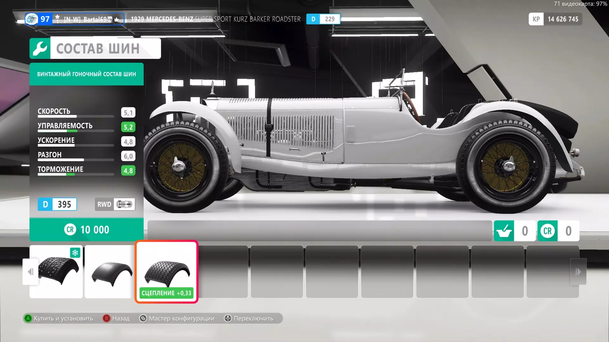Viewport: 609px width, 342px height.
Task: Click the player avatar icon at top left
Action: coord(31,19)
